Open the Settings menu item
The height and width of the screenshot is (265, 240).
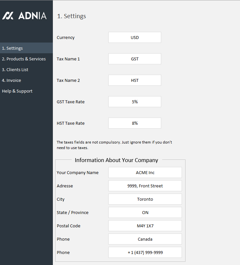tap(12, 48)
